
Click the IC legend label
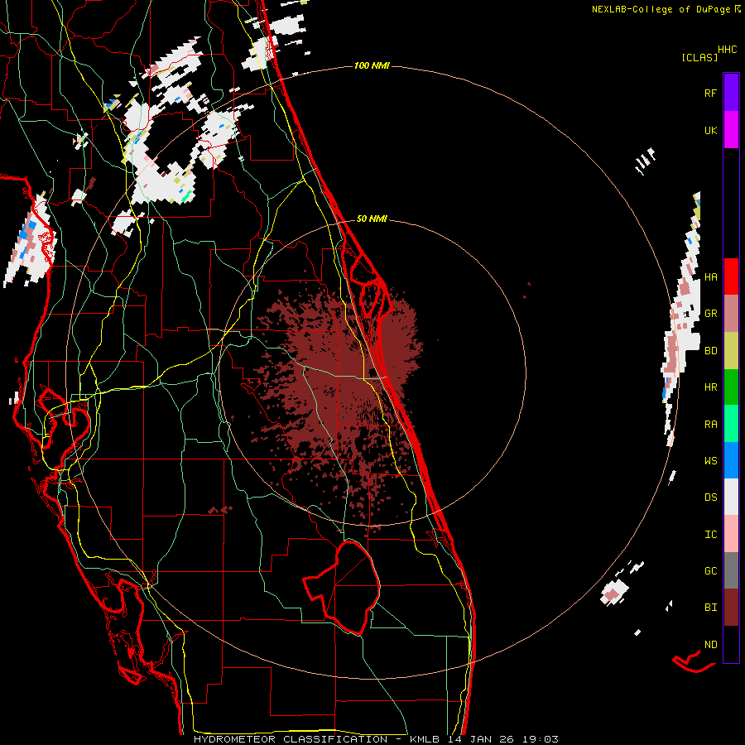coord(710,535)
